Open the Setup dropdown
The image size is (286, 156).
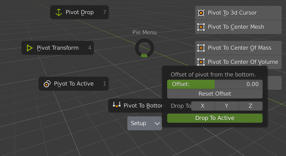(145, 123)
